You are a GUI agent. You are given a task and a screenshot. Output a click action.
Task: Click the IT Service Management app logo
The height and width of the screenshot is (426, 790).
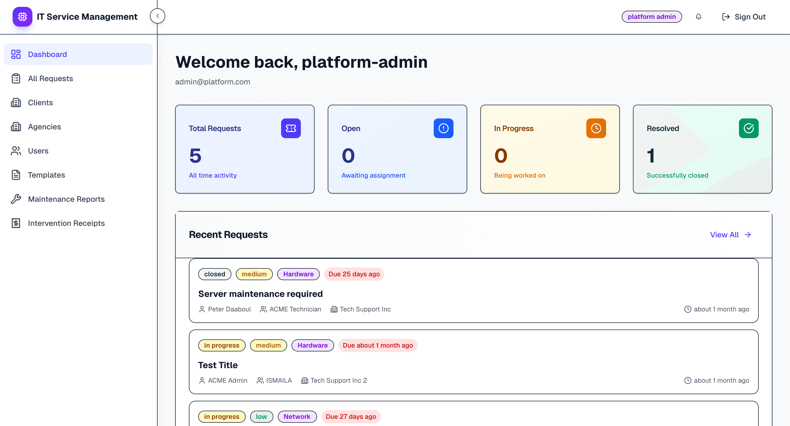22,16
